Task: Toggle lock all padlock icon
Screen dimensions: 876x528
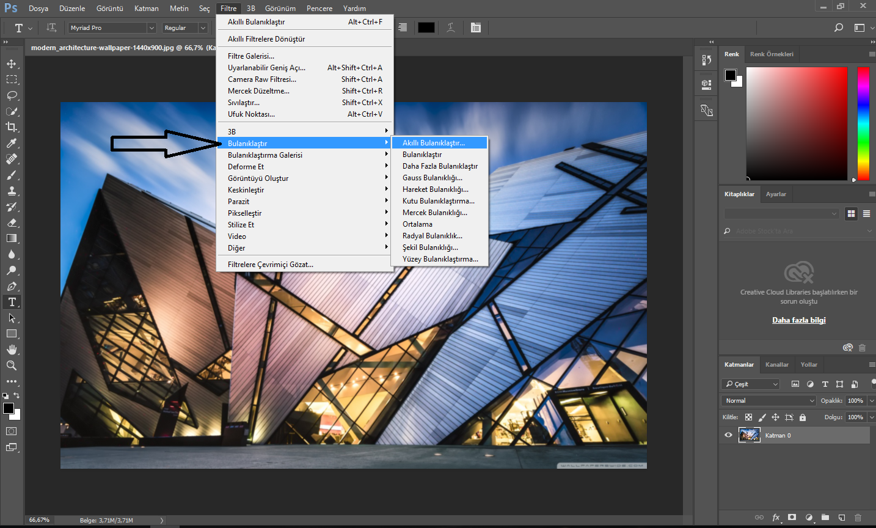Action: tap(803, 417)
